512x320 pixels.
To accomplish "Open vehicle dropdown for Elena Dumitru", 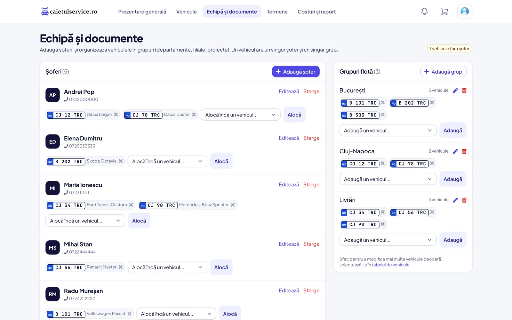I will coord(167,161).
